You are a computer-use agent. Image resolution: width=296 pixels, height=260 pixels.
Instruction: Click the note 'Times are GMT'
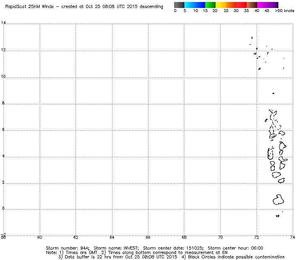[81, 253]
